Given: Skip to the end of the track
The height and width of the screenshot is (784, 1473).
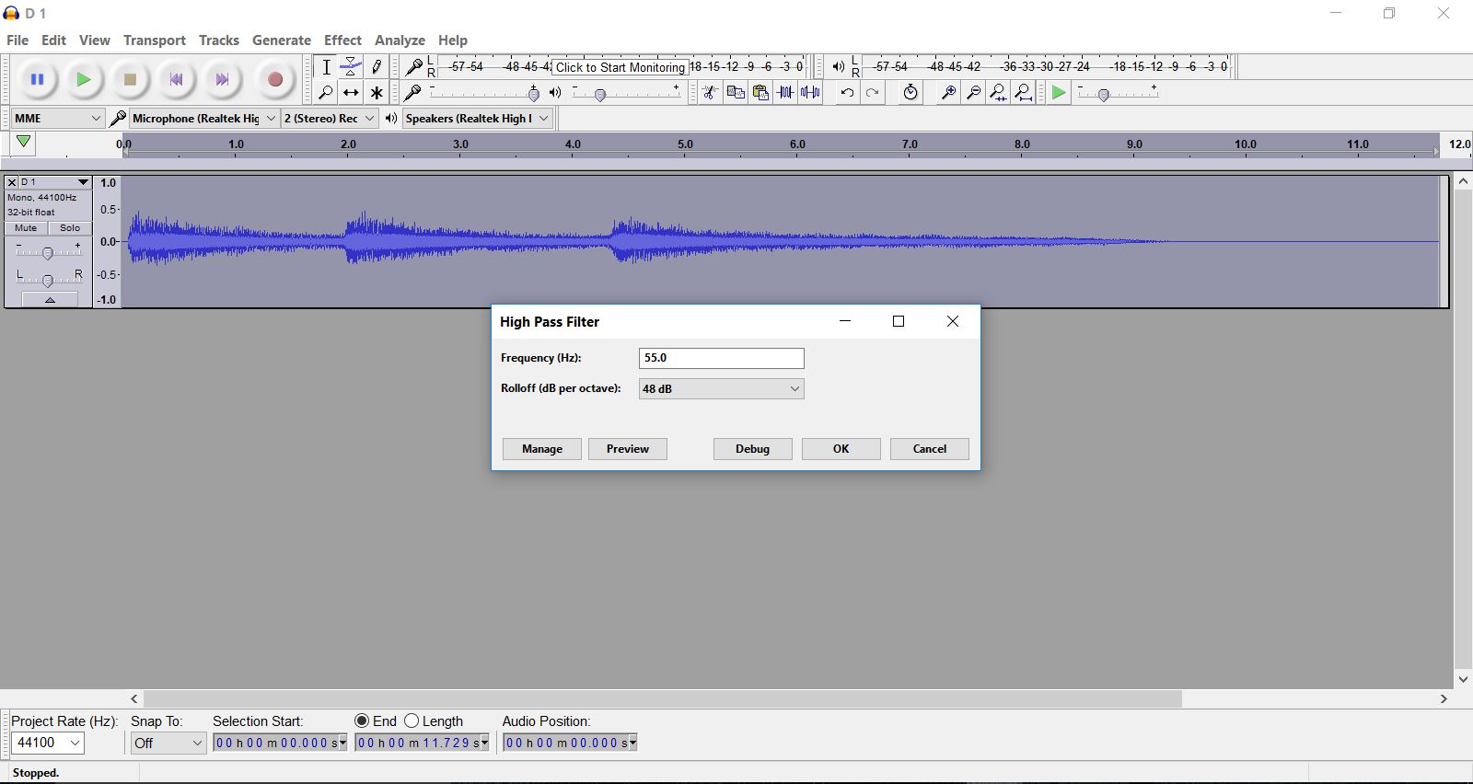Looking at the screenshot, I should pos(222,80).
